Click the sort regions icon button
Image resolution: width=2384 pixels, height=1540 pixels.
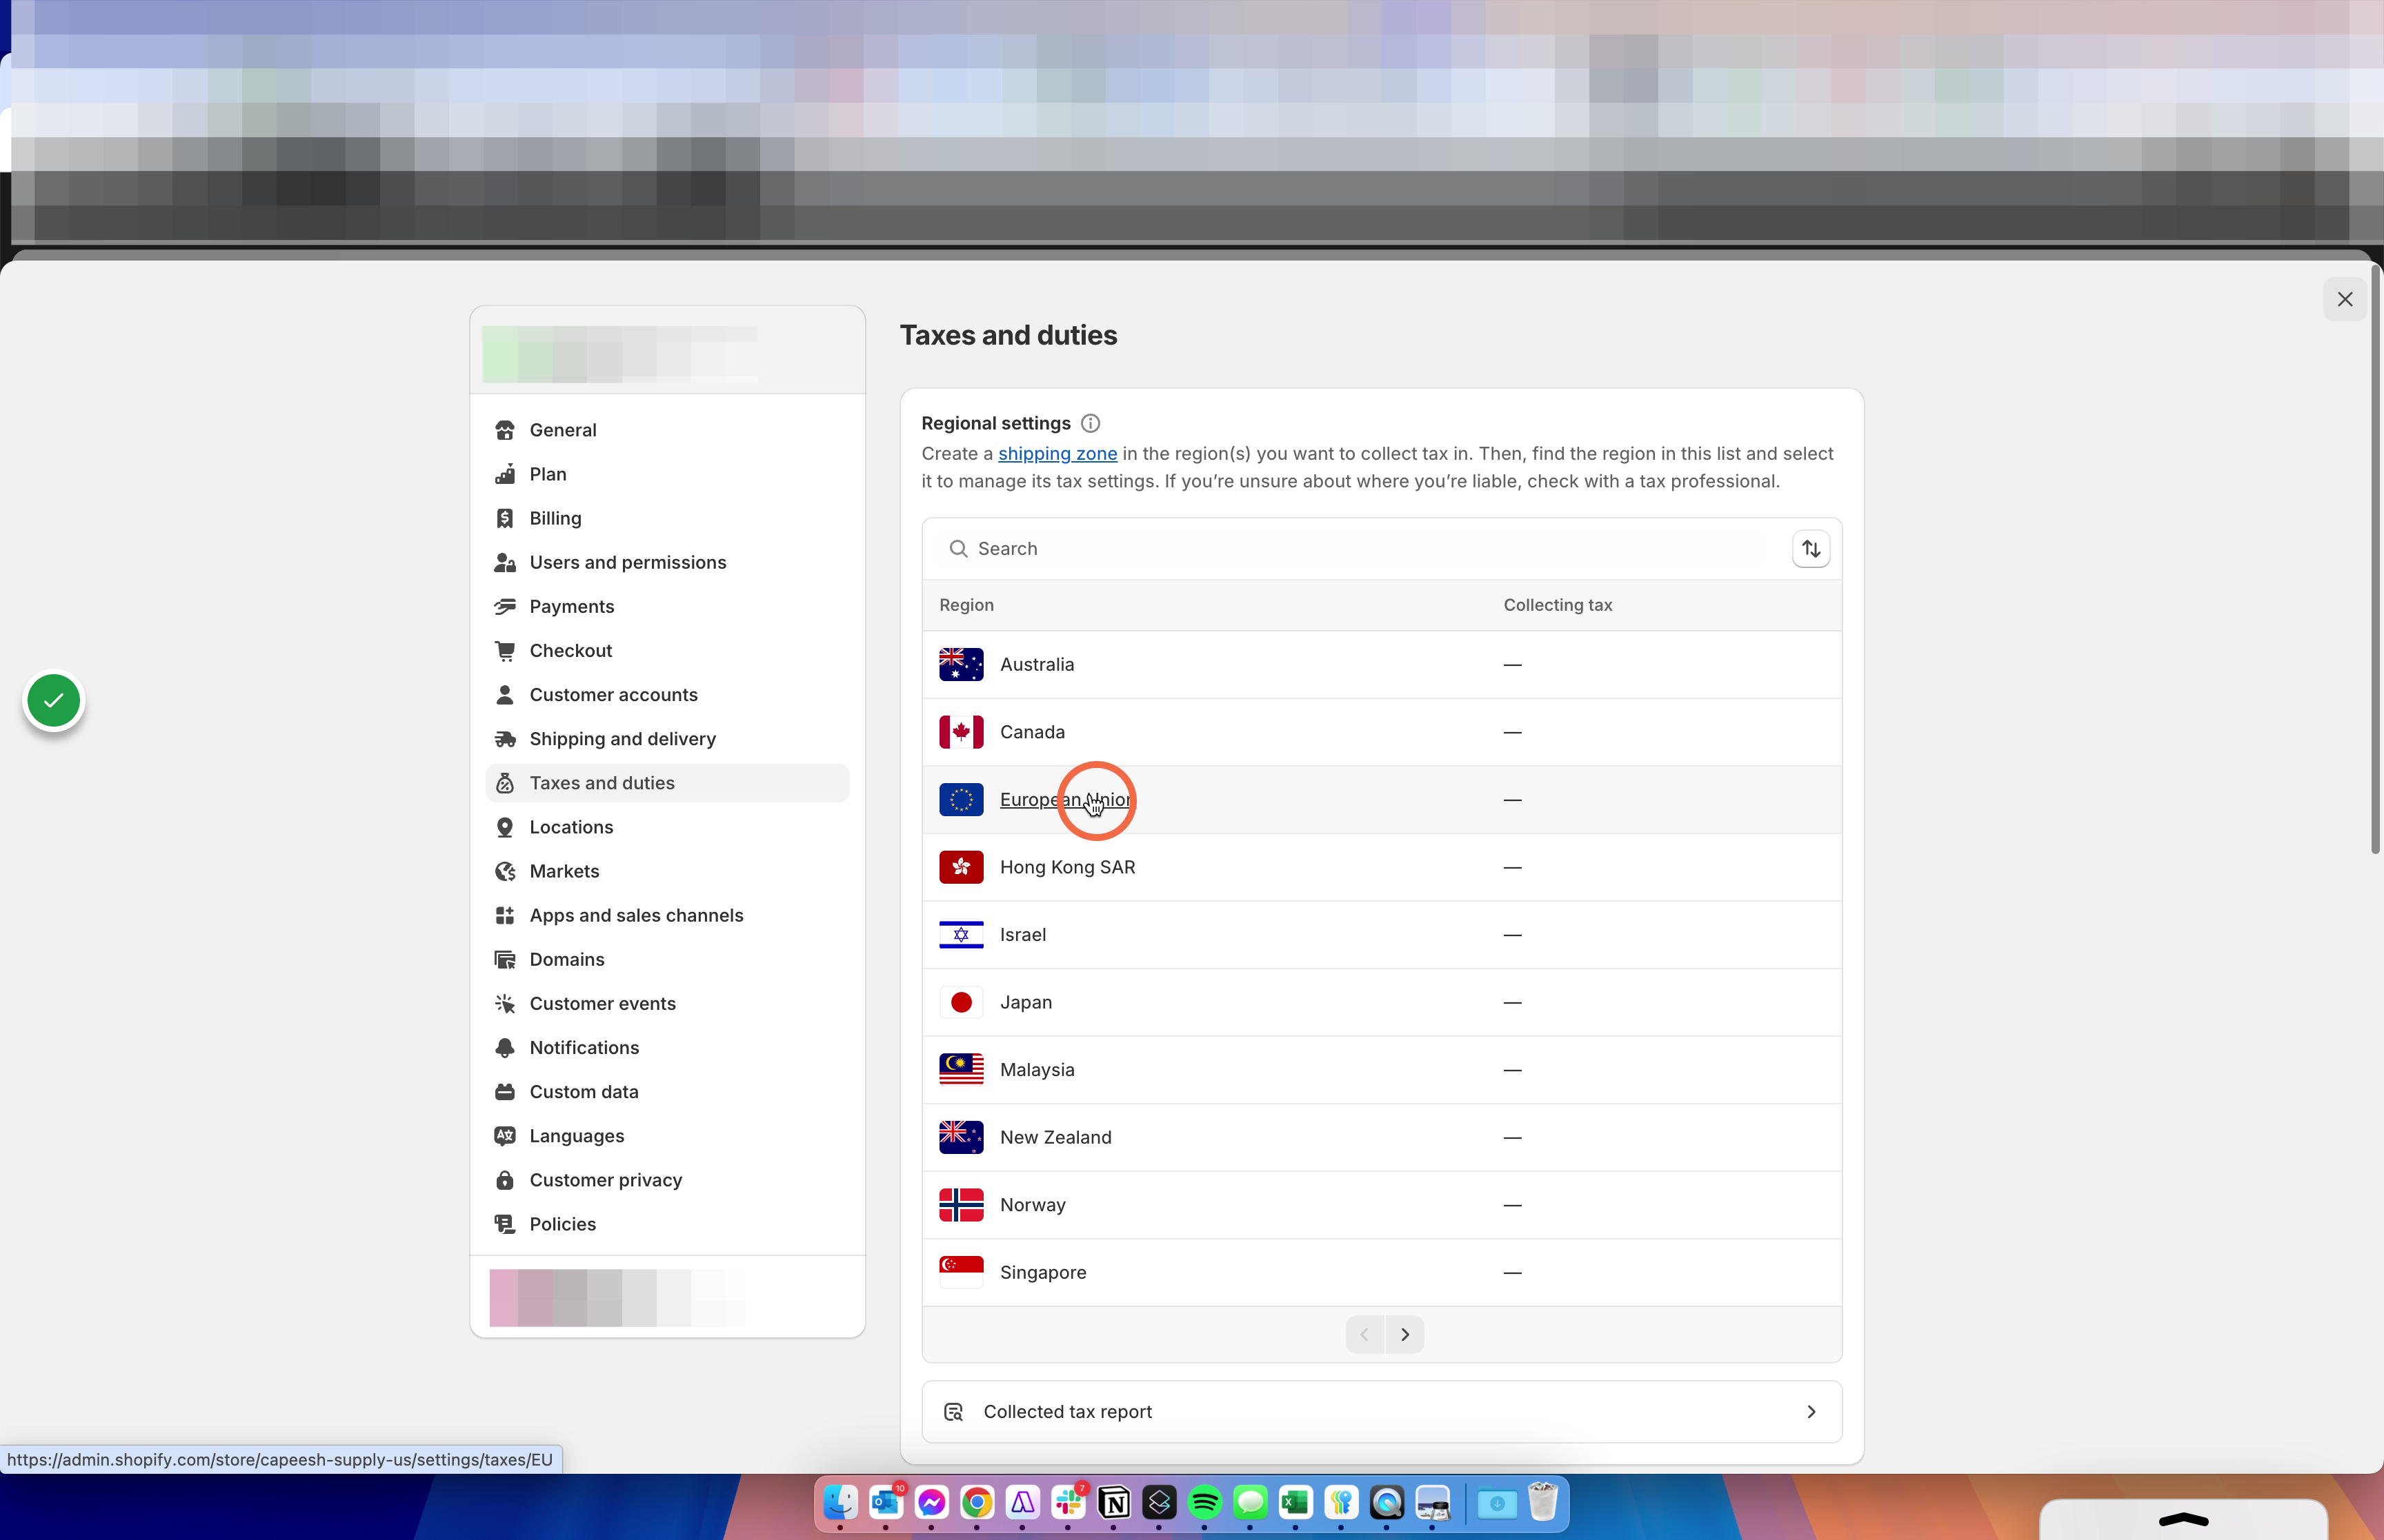coord(1811,549)
